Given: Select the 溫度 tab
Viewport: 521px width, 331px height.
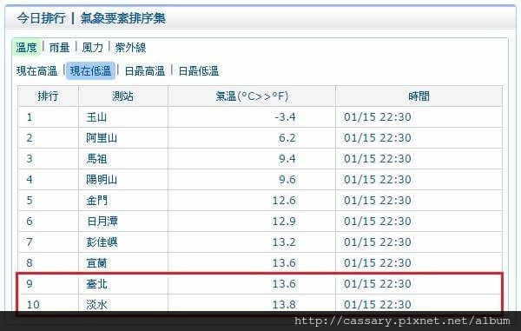Looking at the screenshot, I should pyautogui.click(x=26, y=48).
